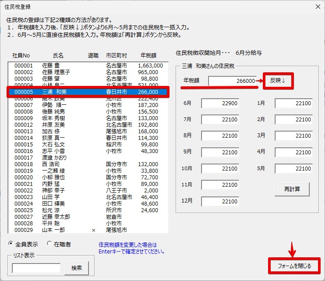Screen dimensions: 325x281
Task: Click the 検索 button
Action: pos(77,268)
